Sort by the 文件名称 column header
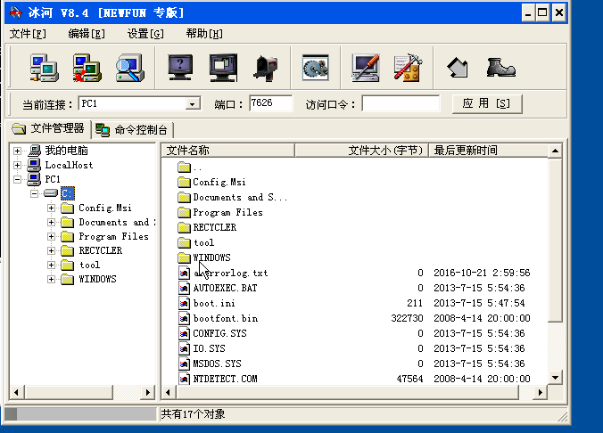 (x=228, y=151)
